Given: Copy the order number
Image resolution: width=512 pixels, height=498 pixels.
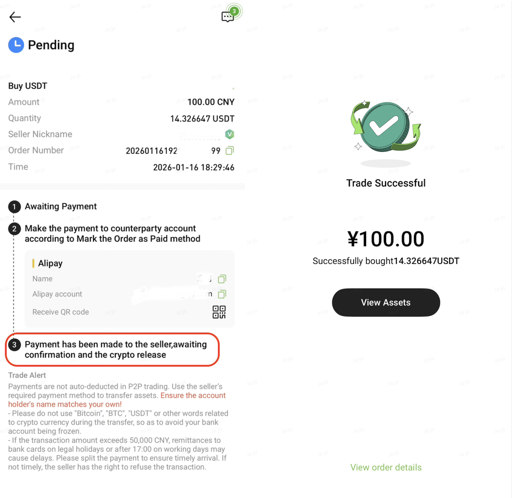Looking at the screenshot, I should (x=230, y=150).
